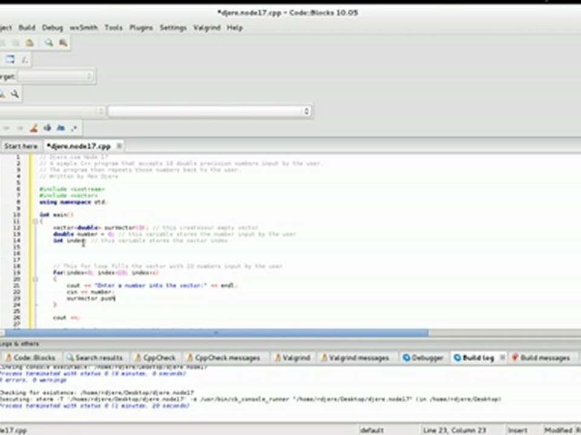Click line number 23 in the margin
This screenshot has width=581, height=435.
(17, 298)
